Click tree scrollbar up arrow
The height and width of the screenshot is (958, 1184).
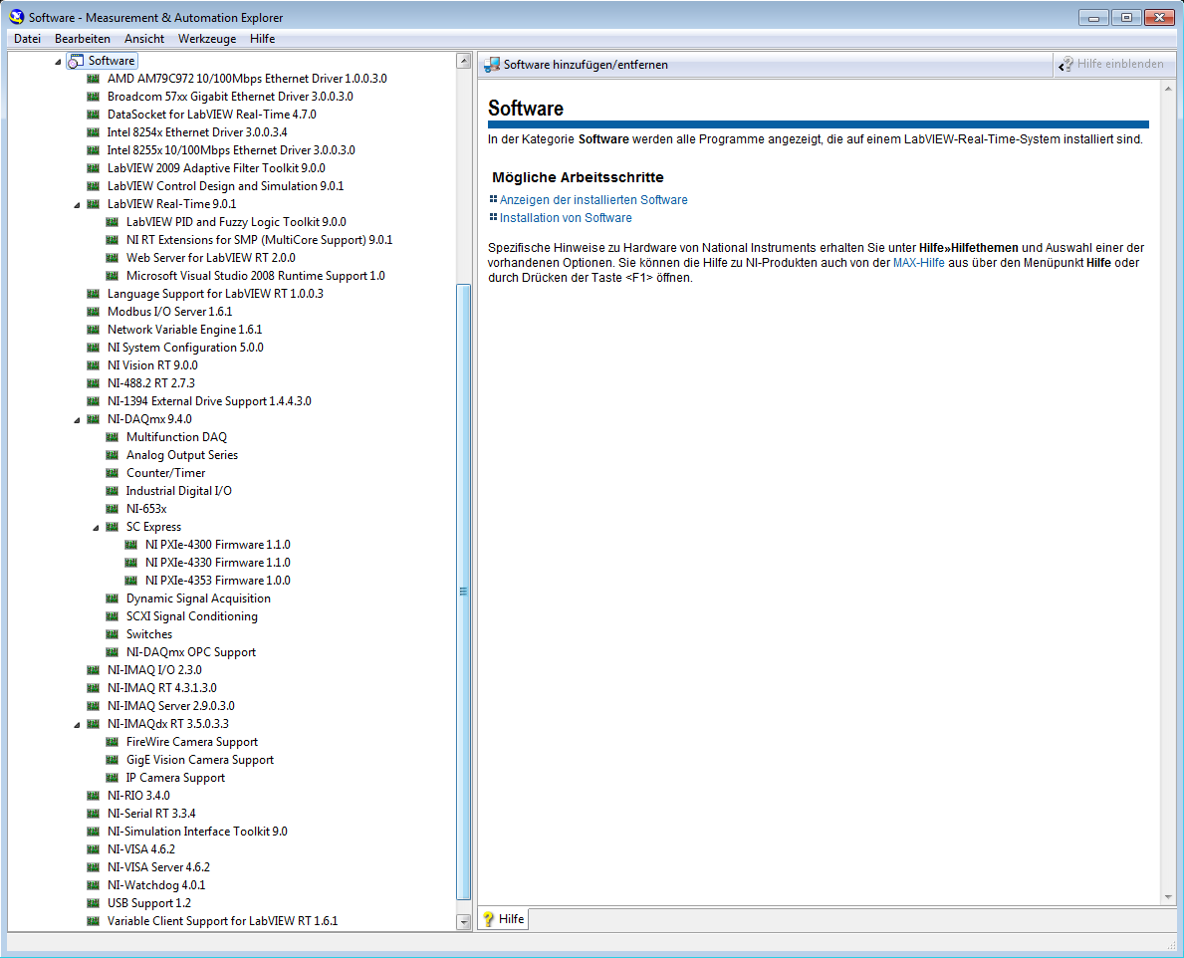464,61
